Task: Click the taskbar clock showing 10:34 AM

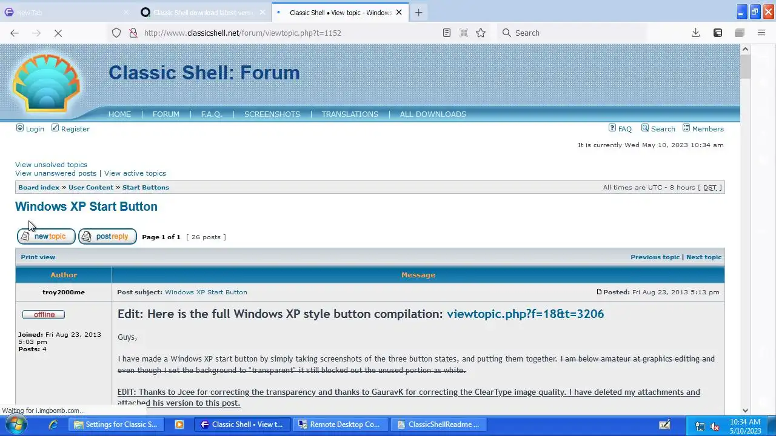Action: coord(745,425)
